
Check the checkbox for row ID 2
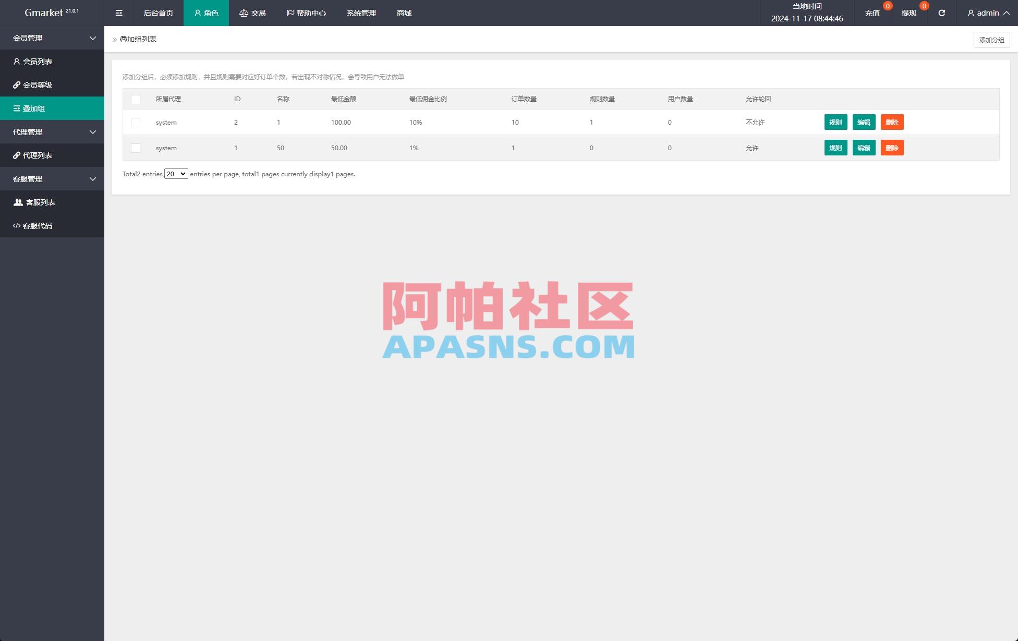pos(136,122)
